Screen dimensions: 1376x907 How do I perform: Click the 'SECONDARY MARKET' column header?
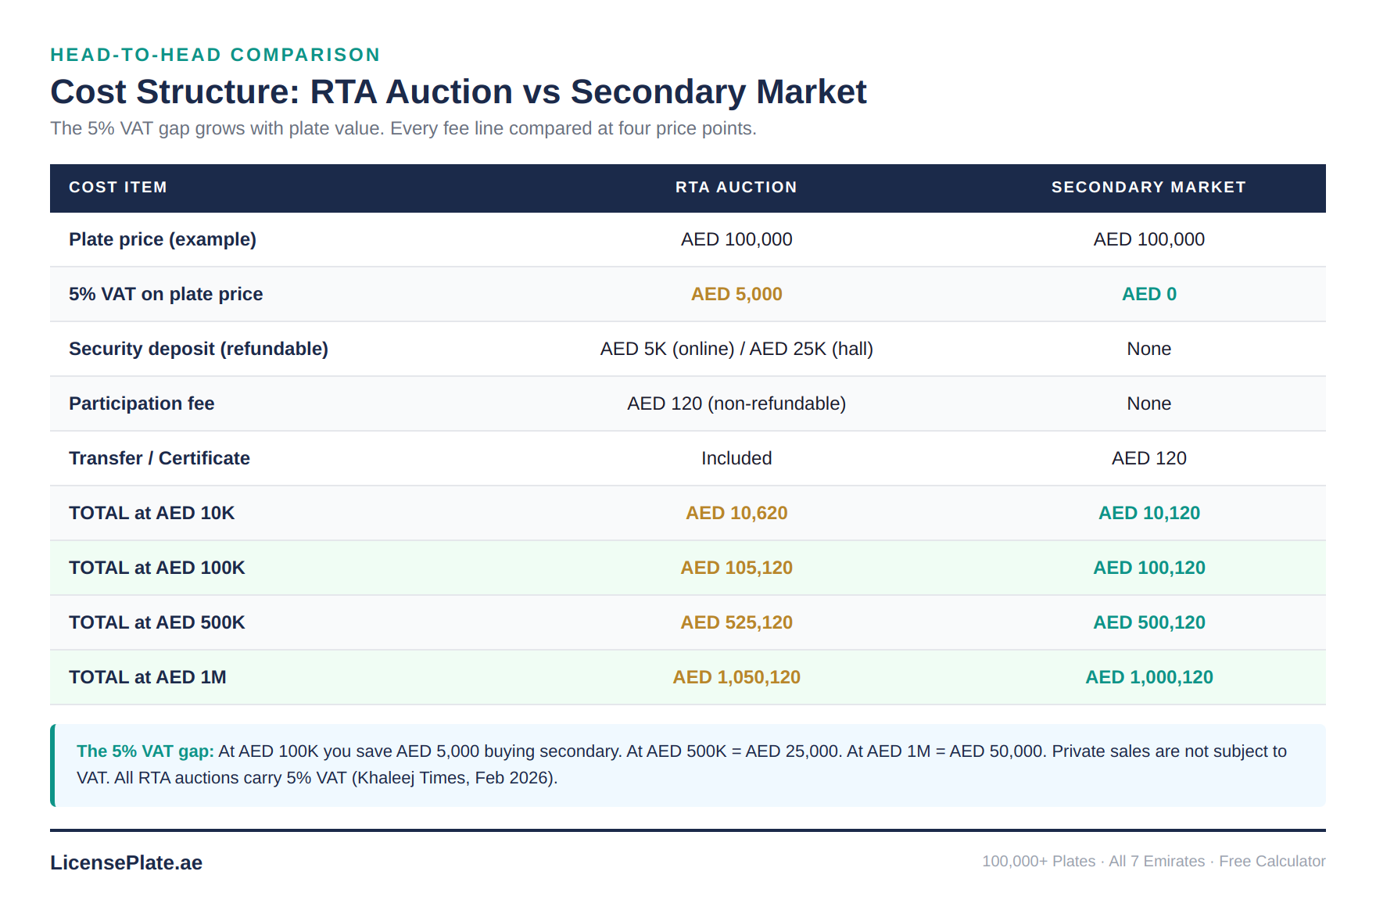click(1148, 188)
